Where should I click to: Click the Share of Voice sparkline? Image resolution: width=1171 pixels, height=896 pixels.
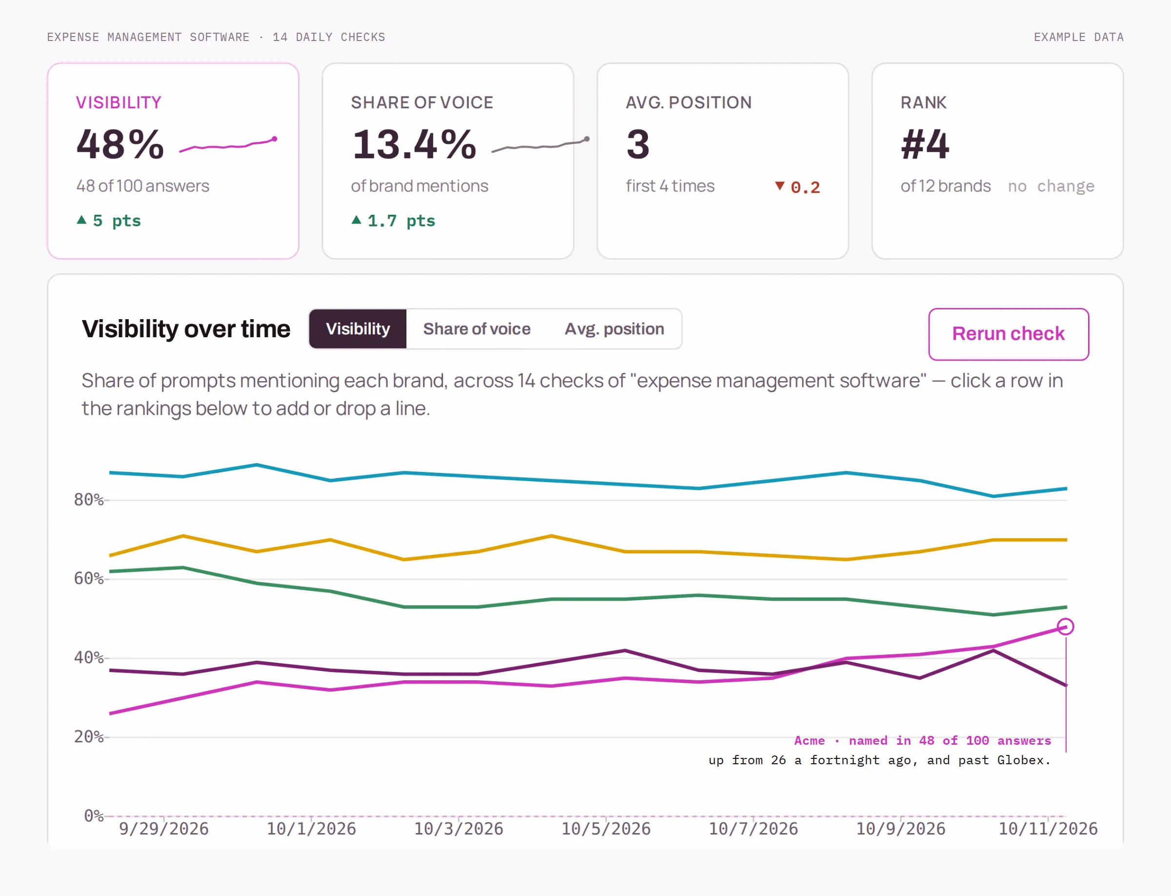(540, 145)
